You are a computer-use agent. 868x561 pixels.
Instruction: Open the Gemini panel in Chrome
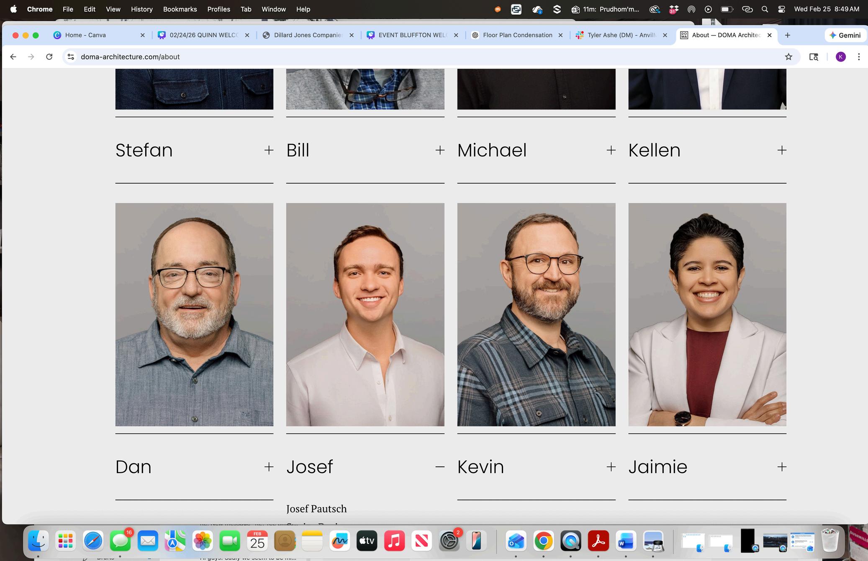point(845,35)
